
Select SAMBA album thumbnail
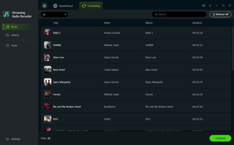pyautogui.click(x=48, y=45)
